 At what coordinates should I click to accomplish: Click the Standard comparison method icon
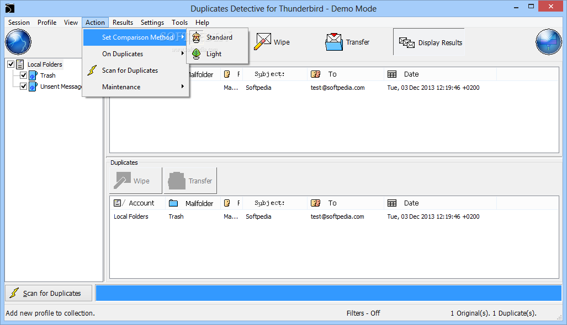pyautogui.click(x=197, y=37)
